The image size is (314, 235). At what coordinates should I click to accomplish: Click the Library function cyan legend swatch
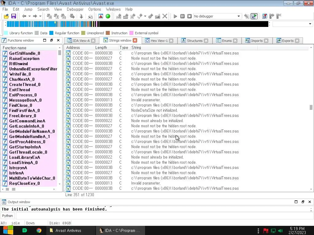click(6, 33)
